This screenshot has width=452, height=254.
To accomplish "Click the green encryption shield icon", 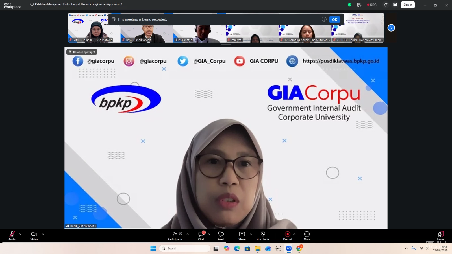I will click(349, 5).
